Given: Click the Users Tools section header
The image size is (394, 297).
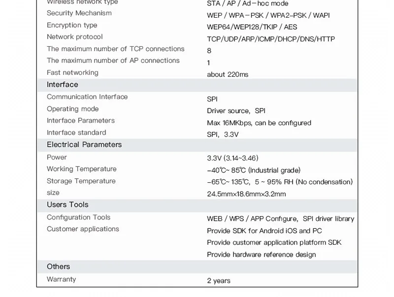Looking at the screenshot, I should pos(197,205).
